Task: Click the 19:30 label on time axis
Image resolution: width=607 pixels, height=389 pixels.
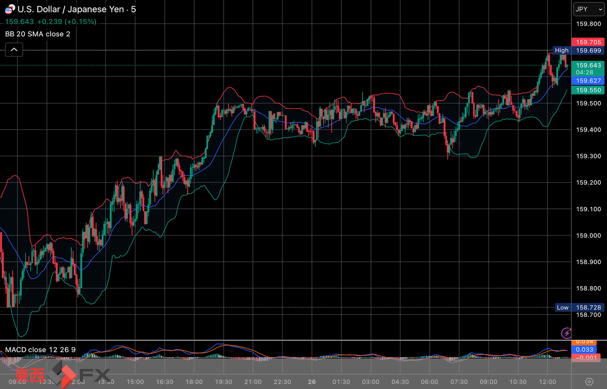Action: coord(224,382)
